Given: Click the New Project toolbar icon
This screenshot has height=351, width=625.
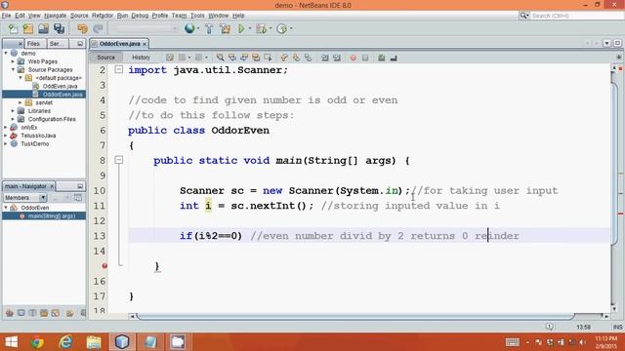Looking at the screenshot, I should (28, 28).
